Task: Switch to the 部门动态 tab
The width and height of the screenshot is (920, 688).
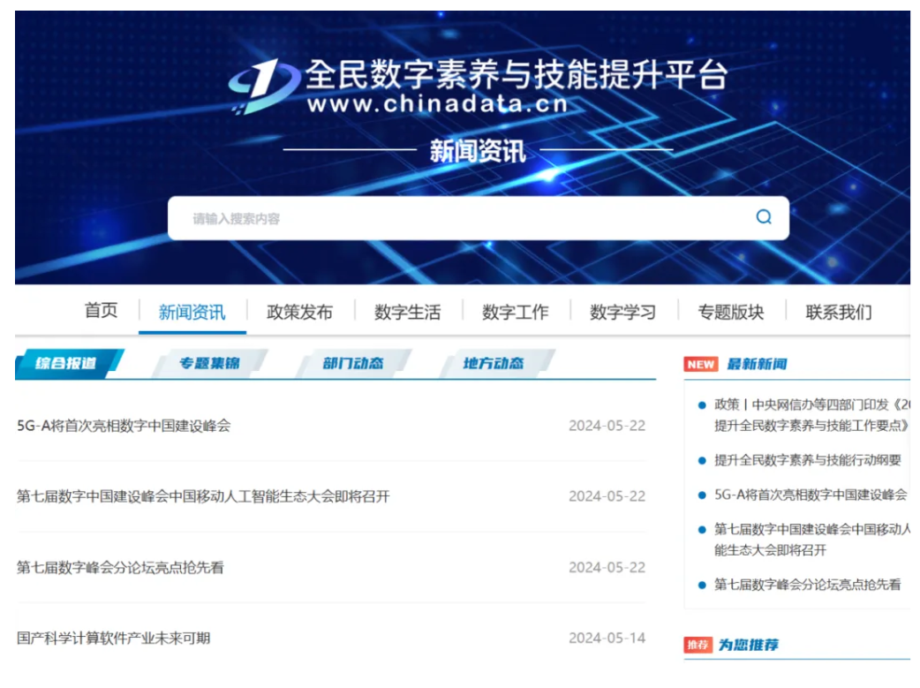Action: pyautogui.click(x=352, y=363)
